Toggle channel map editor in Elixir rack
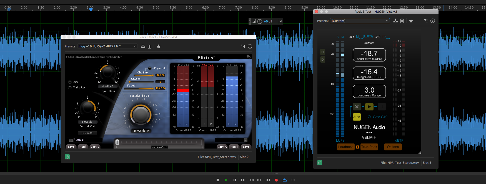Image resolution: width=486 pixels, height=184 pixels. click(x=243, y=46)
